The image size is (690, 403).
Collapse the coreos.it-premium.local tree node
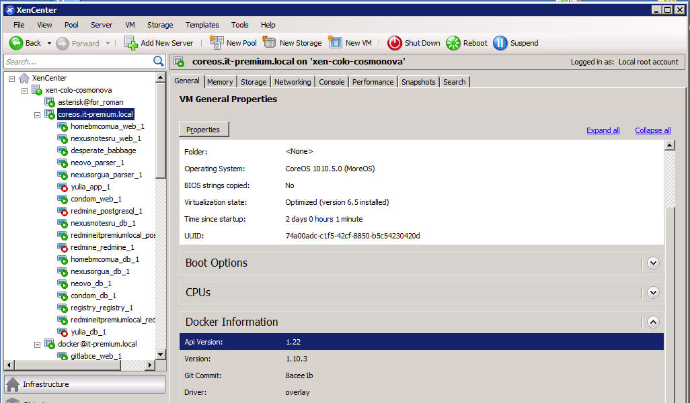point(38,115)
